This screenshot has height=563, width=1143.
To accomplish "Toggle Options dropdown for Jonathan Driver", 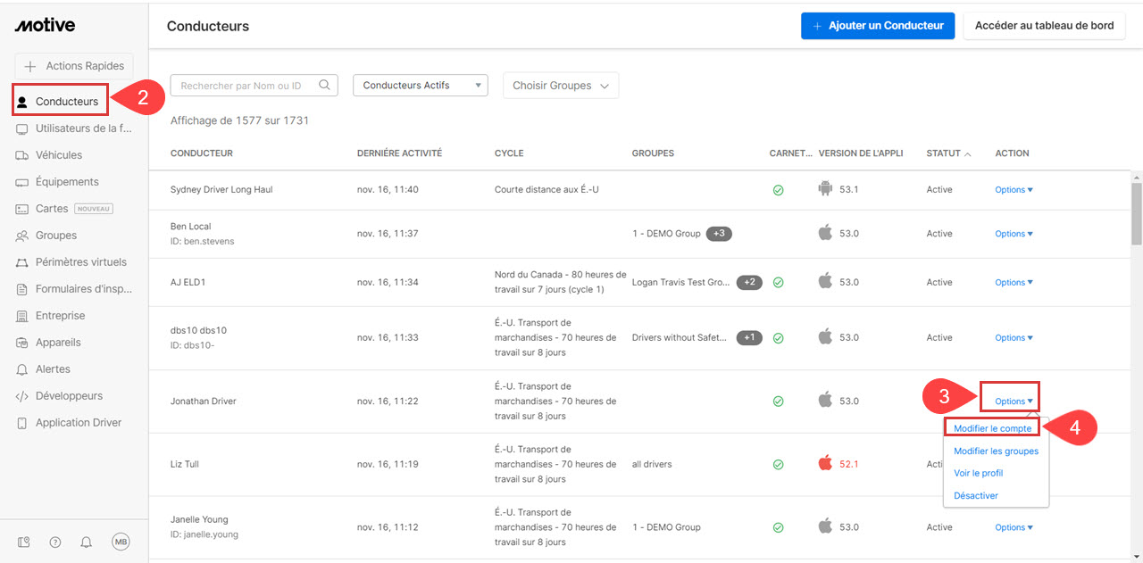I will click(1014, 402).
